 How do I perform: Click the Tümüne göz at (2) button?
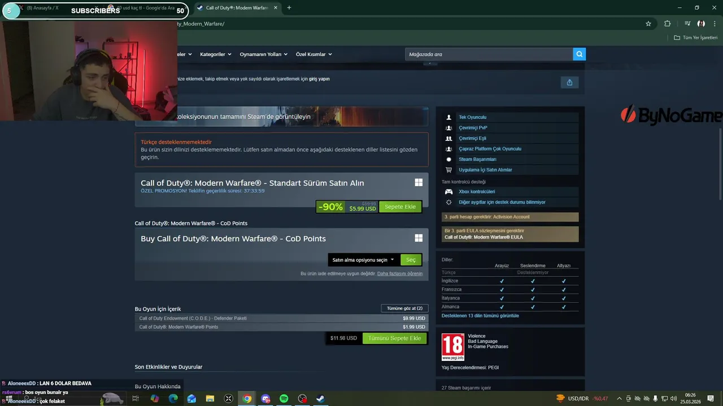tap(404, 308)
